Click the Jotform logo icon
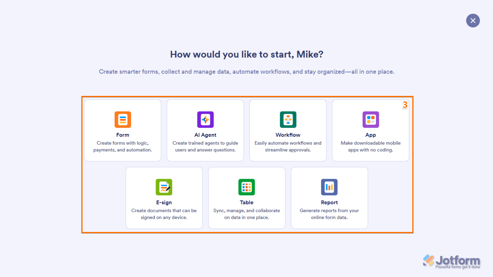 428,260
